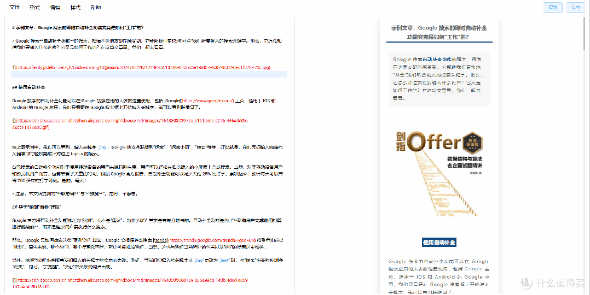Click the https://www.google.com/ URL in editor
The height and width of the screenshot is (295, 590).
pos(208,101)
